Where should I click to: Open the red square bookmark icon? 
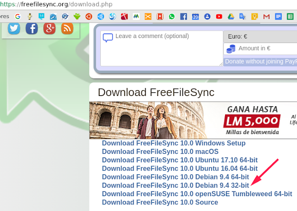pos(124,17)
